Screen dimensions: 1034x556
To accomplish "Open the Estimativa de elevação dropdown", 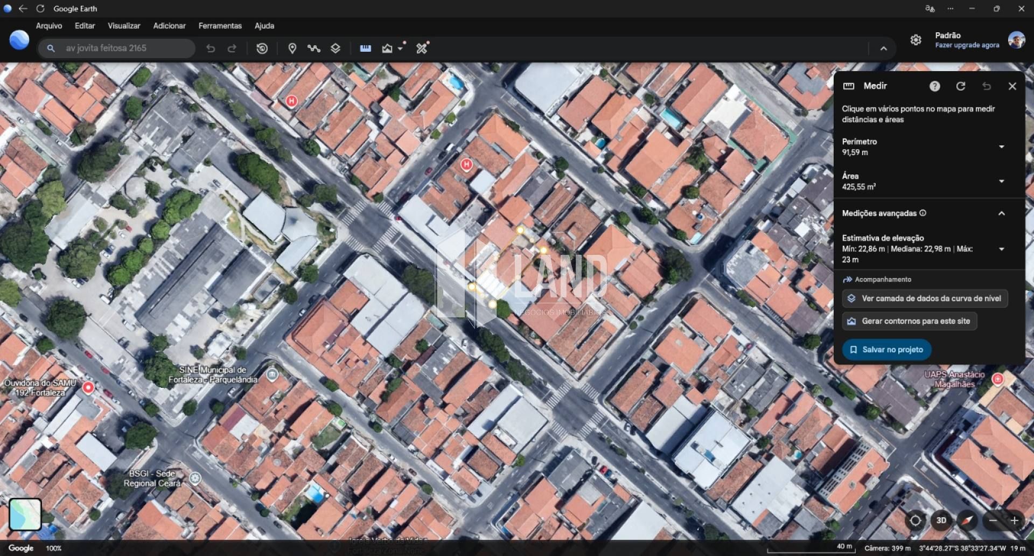I will click(x=1002, y=249).
